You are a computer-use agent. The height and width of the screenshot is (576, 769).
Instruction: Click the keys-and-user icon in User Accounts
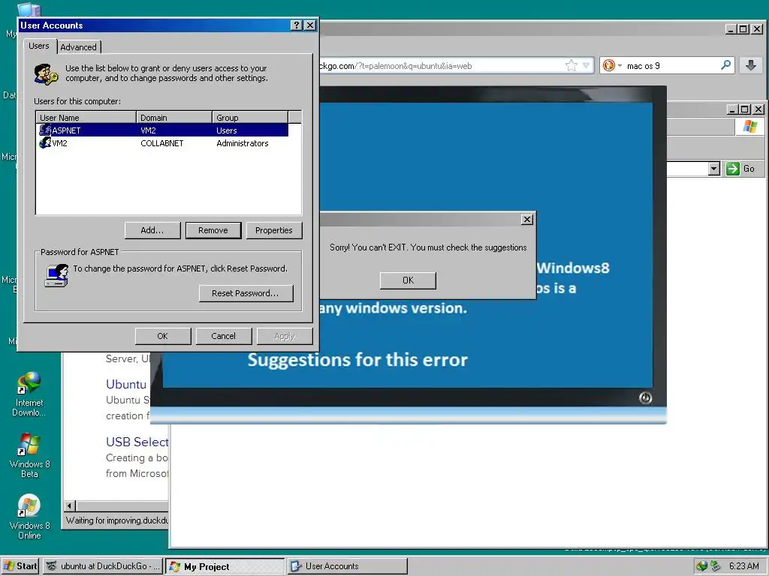[x=46, y=74]
